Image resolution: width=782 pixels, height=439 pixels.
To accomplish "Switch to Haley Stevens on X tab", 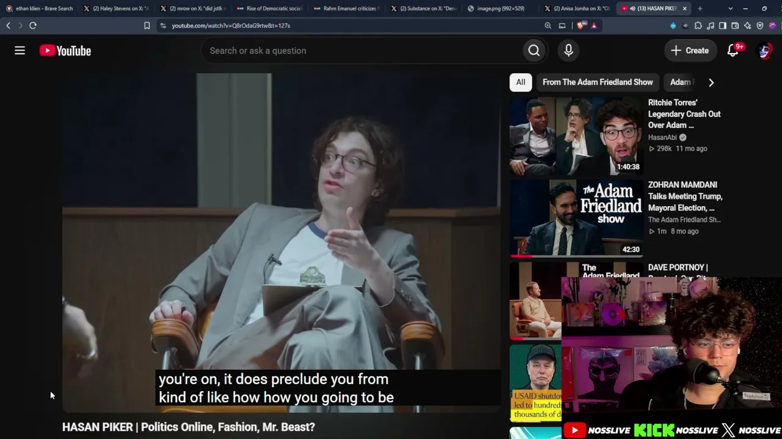I will click(x=116, y=9).
